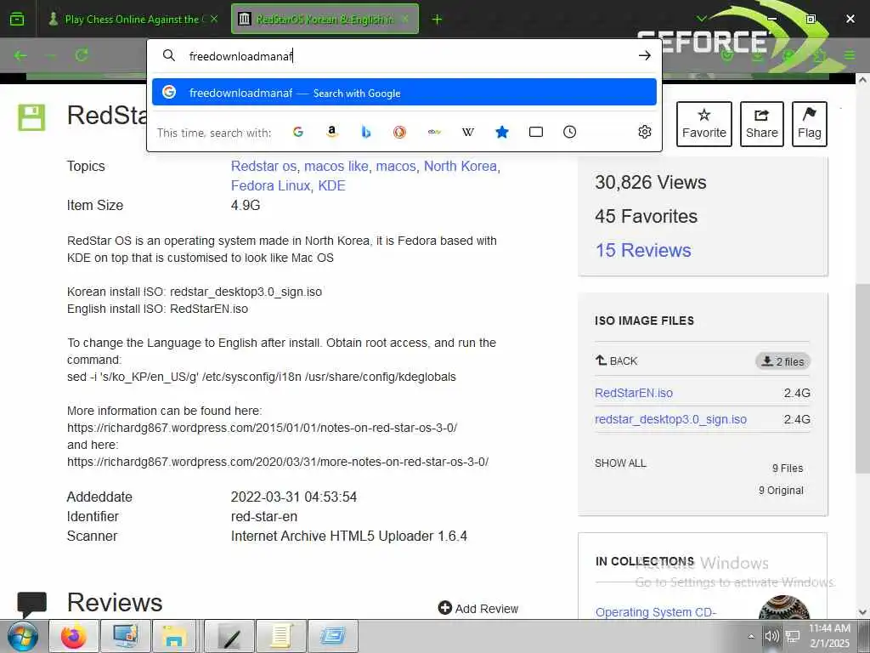The width and height of the screenshot is (870, 653).
Task: Click BACK in ISO Image Files
Action: tap(617, 361)
